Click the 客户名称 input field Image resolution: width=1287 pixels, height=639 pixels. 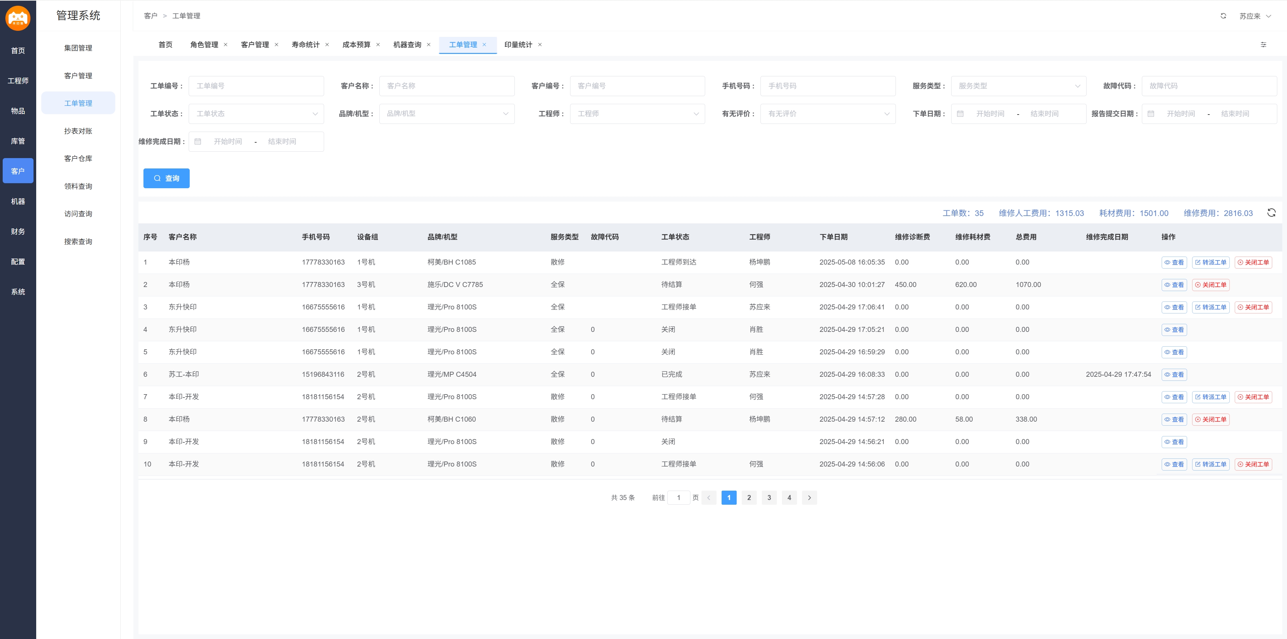coord(447,86)
